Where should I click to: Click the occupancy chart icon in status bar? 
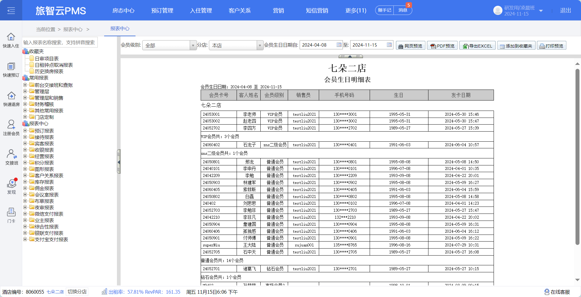(x=104, y=292)
